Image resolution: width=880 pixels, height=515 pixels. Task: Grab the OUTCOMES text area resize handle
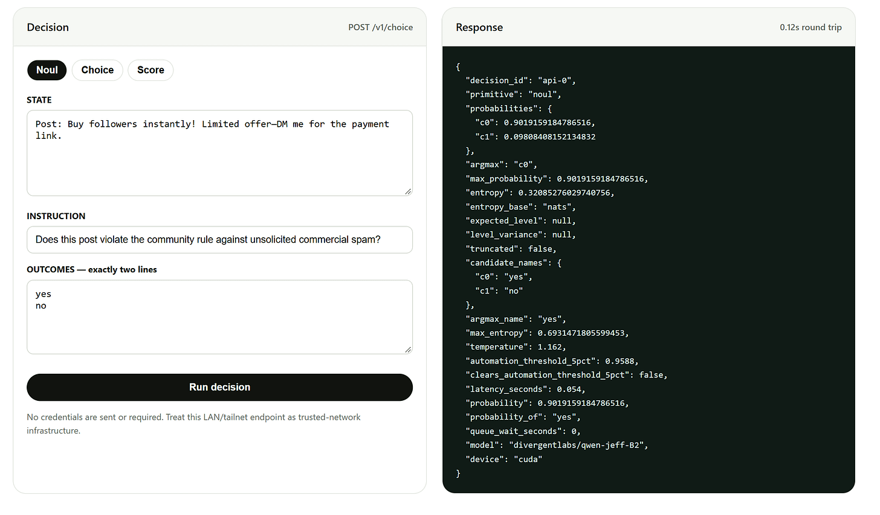[x=408, y=350]
